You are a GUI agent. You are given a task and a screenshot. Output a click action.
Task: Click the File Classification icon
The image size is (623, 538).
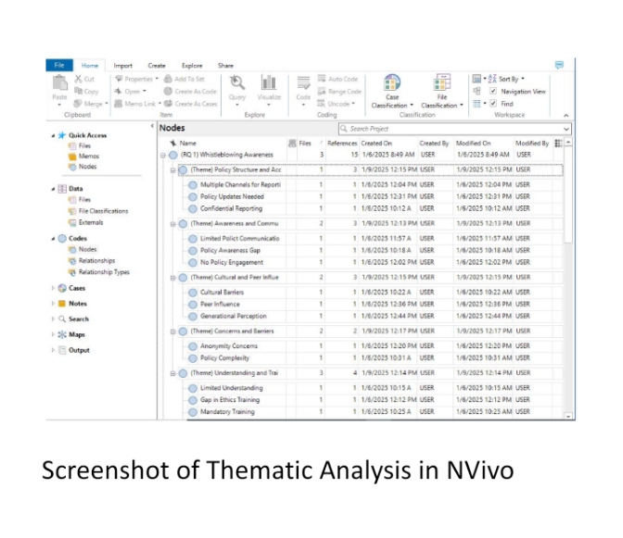click(442, 83)
